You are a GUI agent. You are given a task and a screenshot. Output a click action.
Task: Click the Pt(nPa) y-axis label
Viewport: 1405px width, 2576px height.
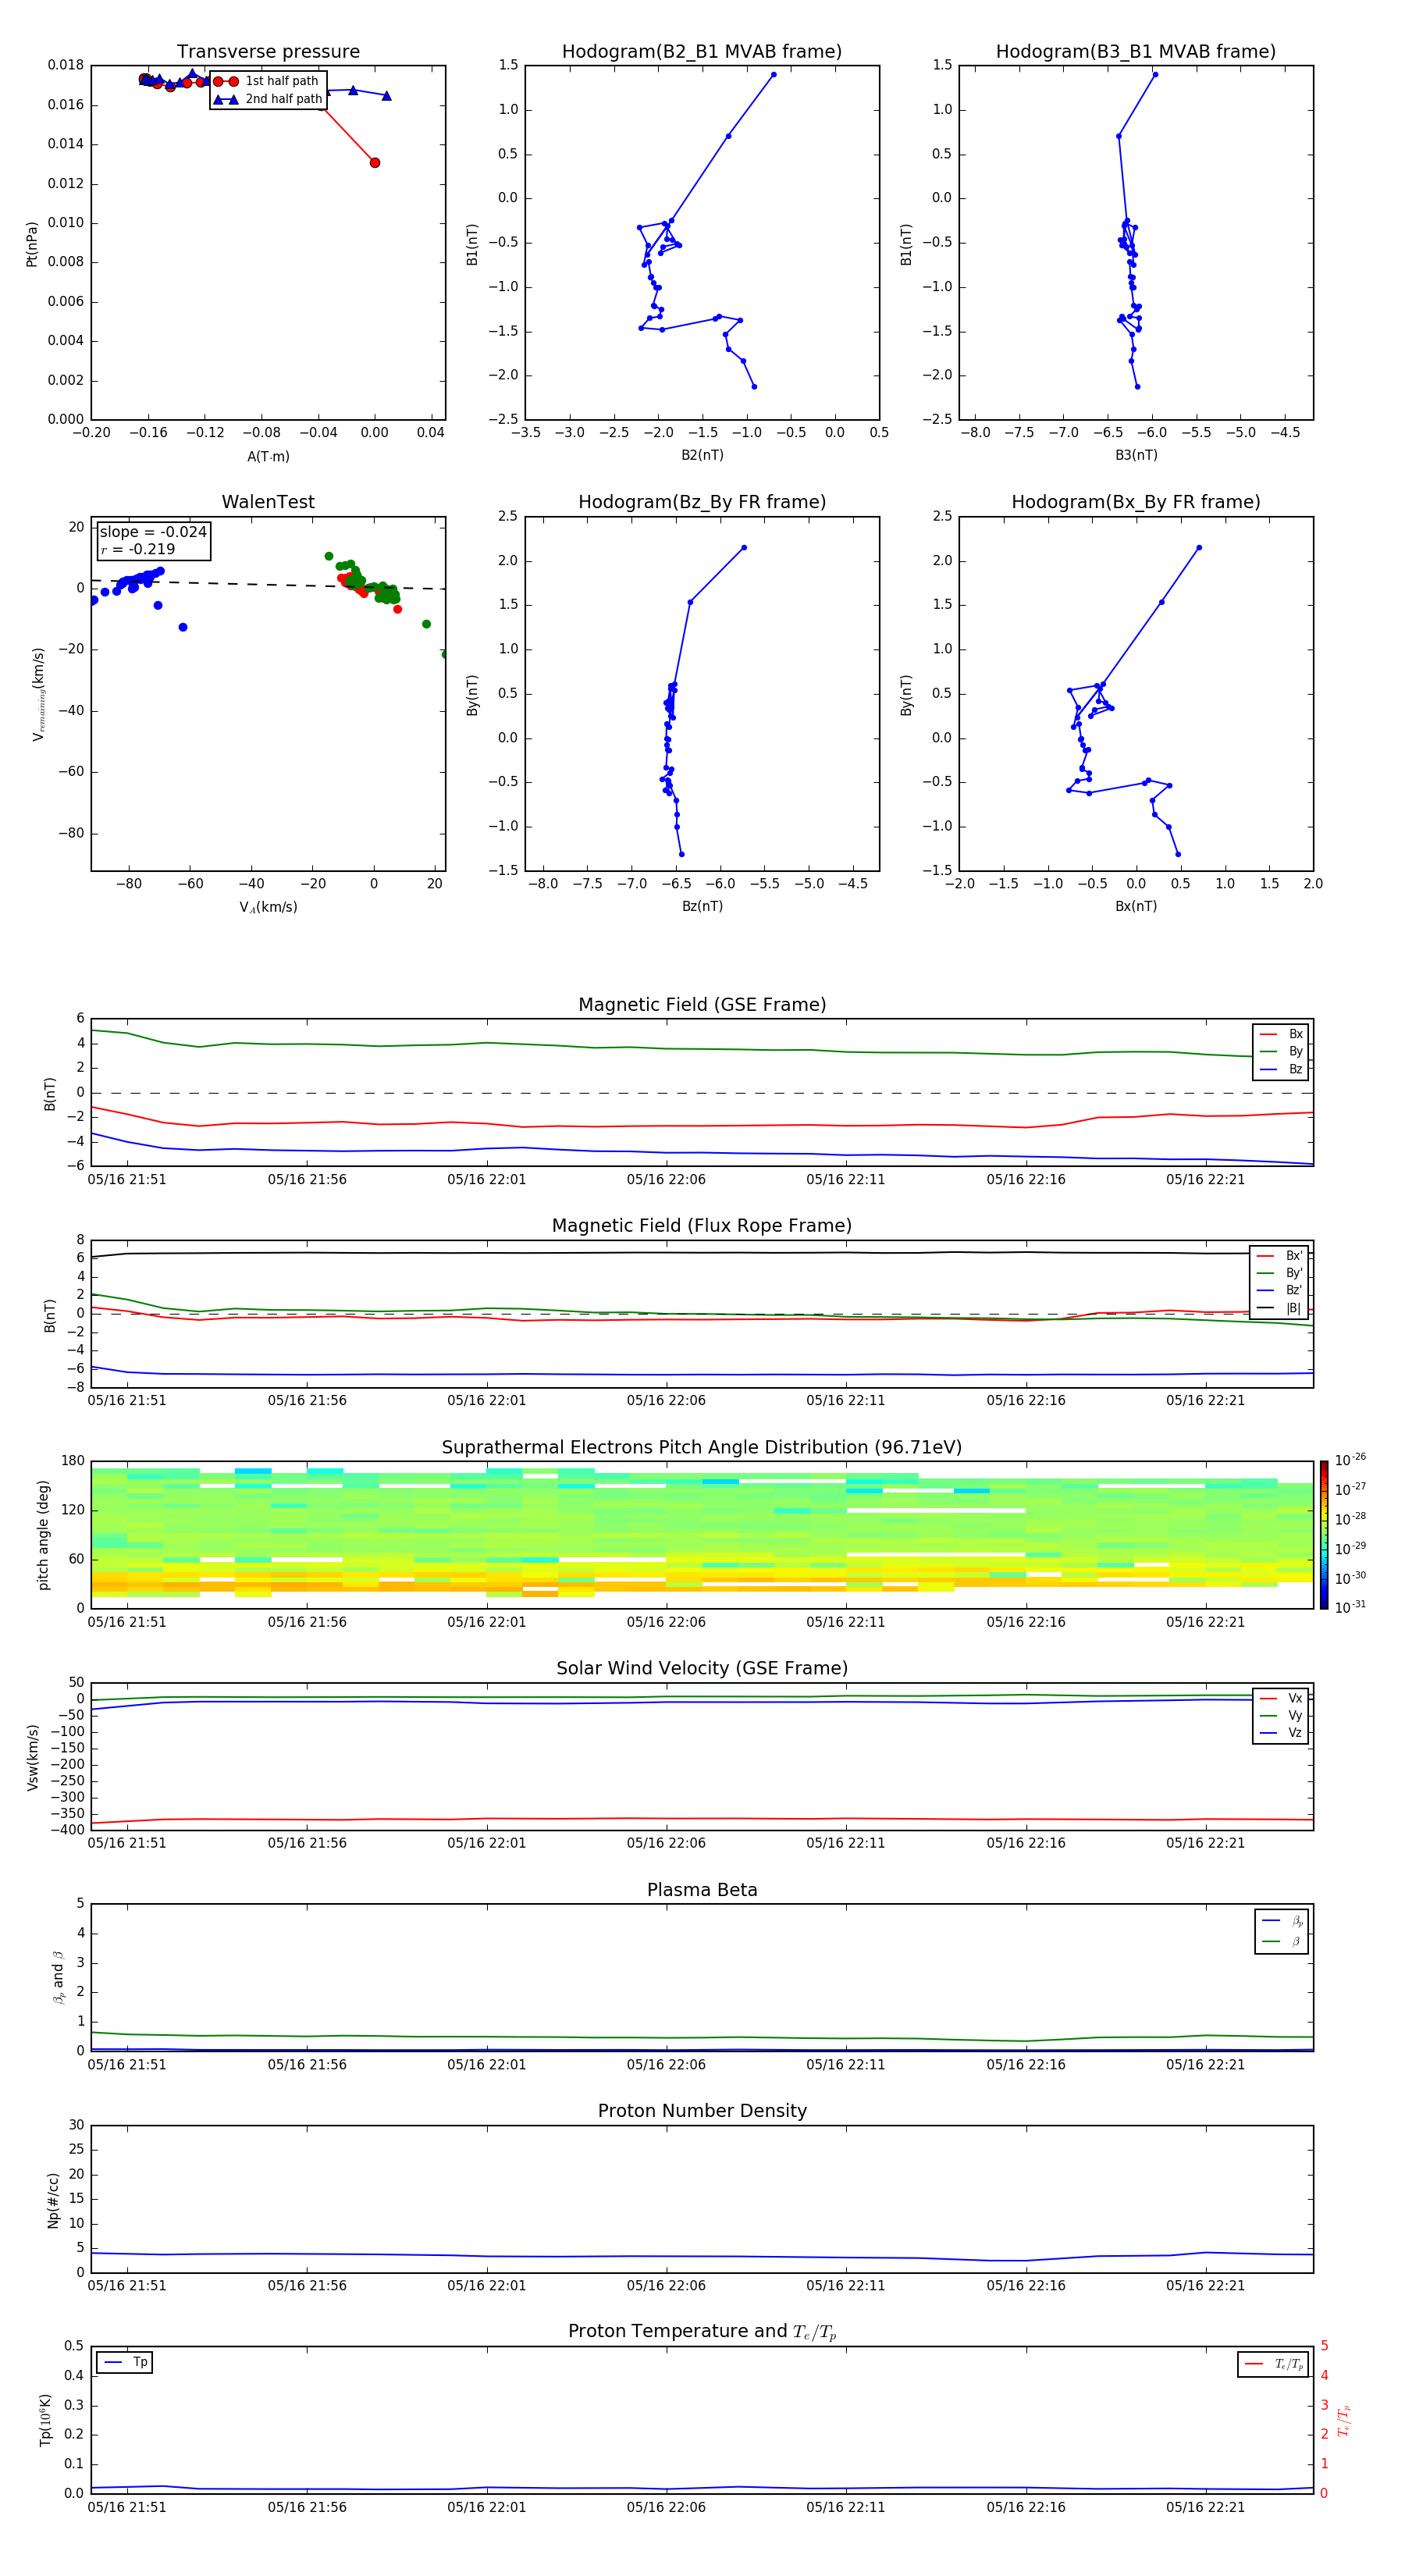click(31, 243)
